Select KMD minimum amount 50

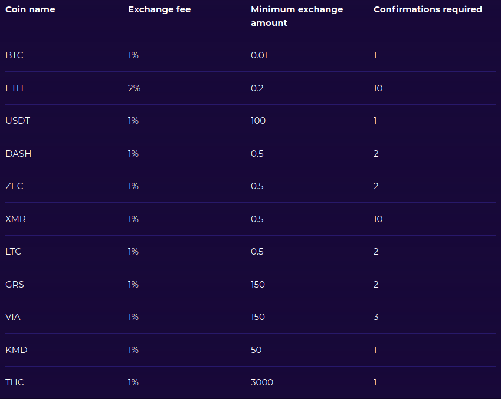click(256, 350)
